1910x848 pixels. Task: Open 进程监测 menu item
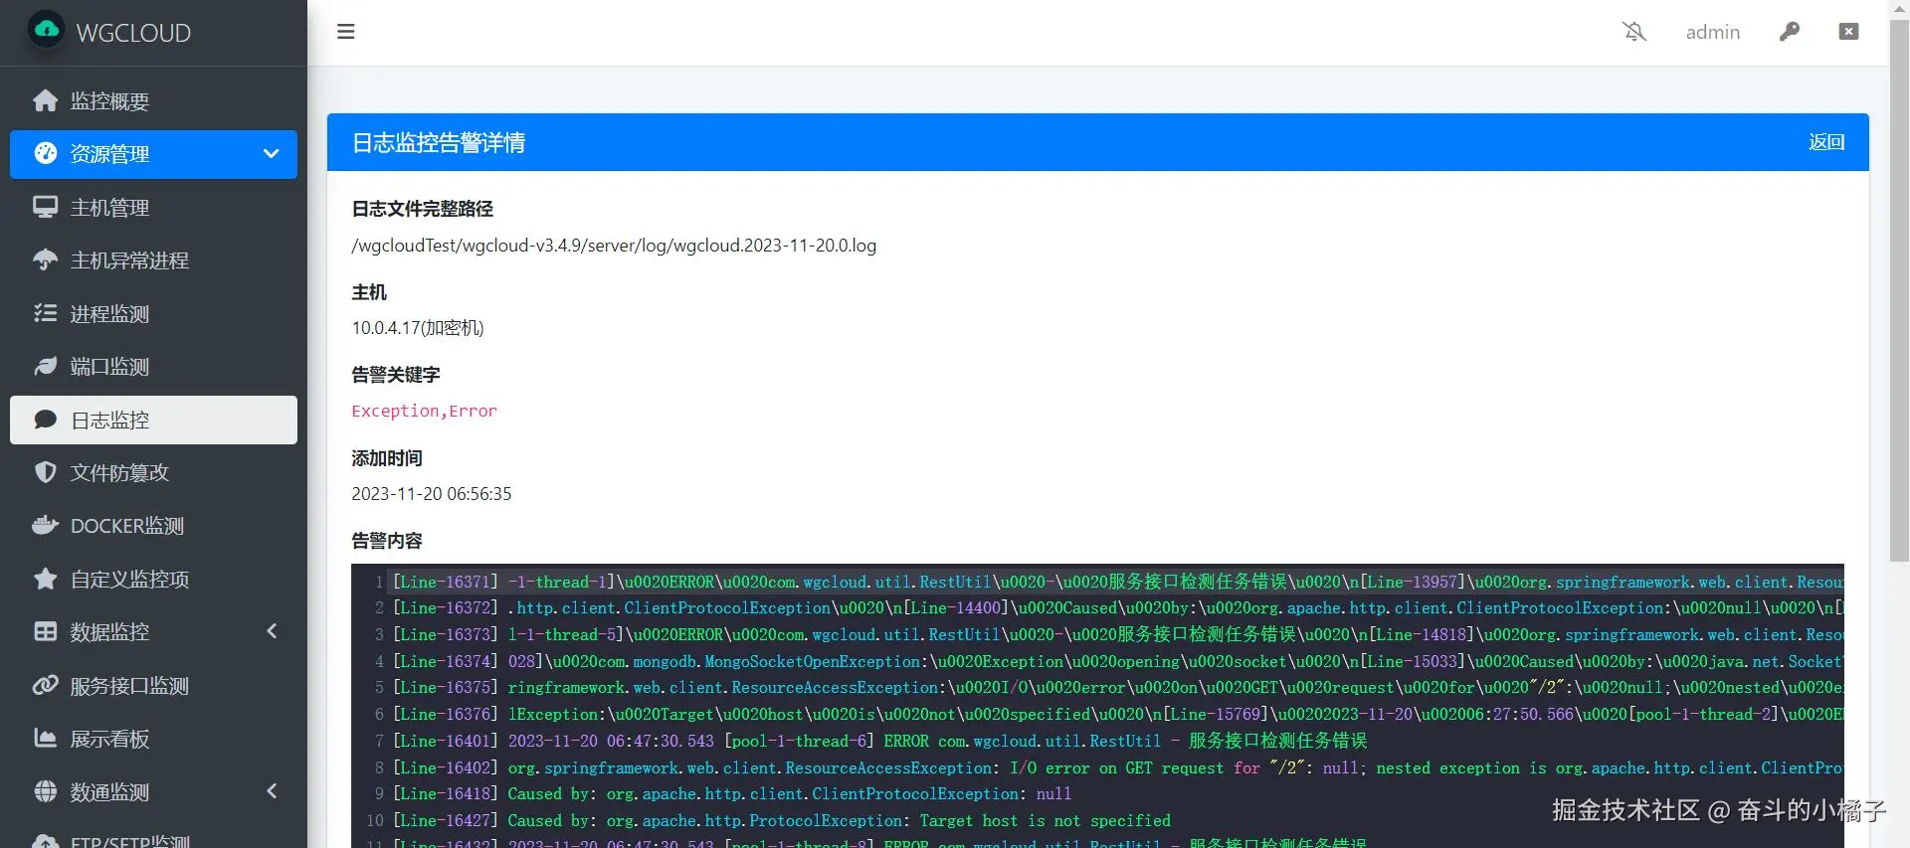pos(153,313)
